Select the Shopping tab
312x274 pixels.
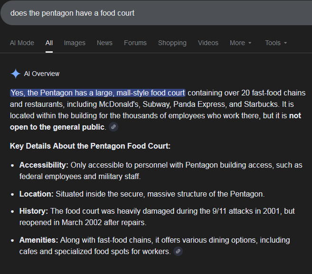point(172,43)
